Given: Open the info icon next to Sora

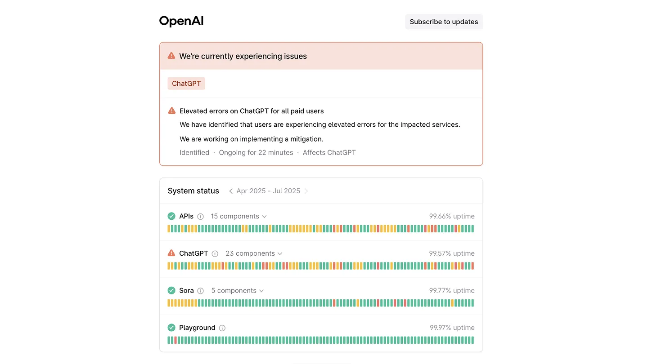Looking at the screenshot, I should pyautogui.click(x=201, y=291).
